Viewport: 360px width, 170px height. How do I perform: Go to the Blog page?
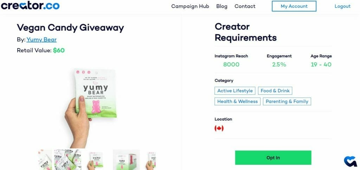pos(222,6)
